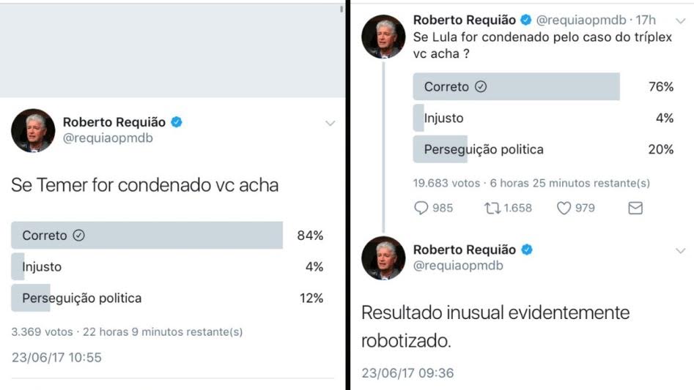Click the reply icon showing 985 replies
This screenshot has width=694, height=390.
(x=421, y=209)
